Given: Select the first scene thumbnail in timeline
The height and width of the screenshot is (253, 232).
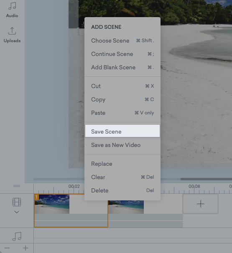Looking at the screenshot, I should tap(52, 204).
